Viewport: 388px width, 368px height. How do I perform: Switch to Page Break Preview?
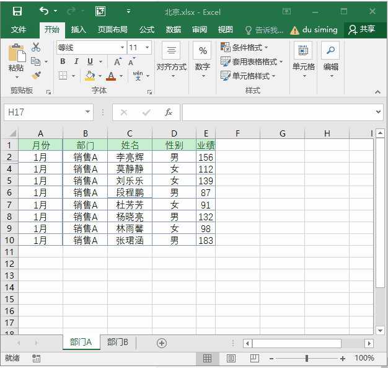254,358
